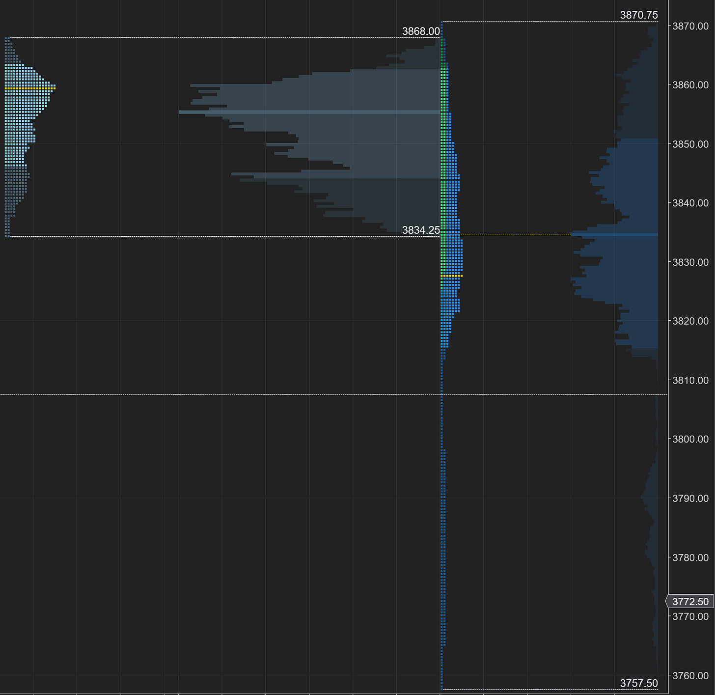Click the 3810.00 price axis label
The image size is (715, 695).
pyautogui.click(x=690, y=380)
